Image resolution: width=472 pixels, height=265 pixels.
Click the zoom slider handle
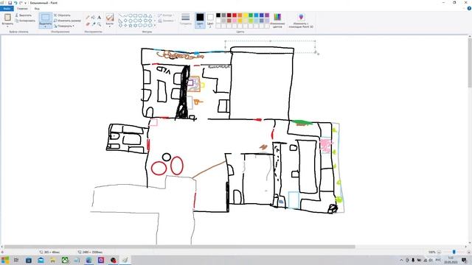click(454, 252)
